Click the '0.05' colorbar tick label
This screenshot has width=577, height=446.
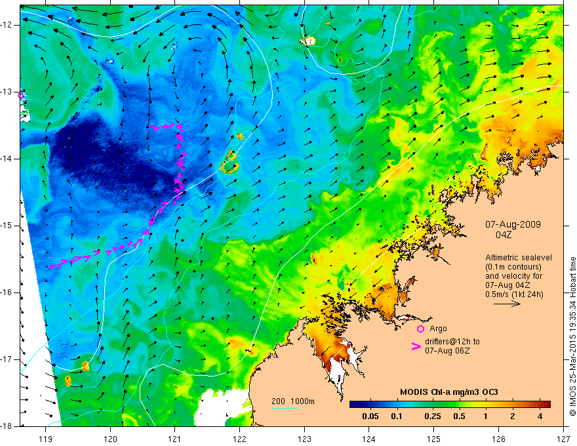(370, 416)
